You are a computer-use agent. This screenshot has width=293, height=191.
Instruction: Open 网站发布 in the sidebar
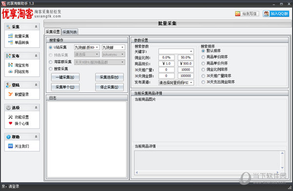coord(19,71)
